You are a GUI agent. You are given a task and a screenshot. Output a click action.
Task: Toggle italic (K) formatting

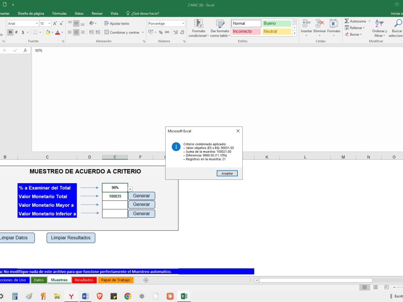pyautogui.click(x=16, y=32)
